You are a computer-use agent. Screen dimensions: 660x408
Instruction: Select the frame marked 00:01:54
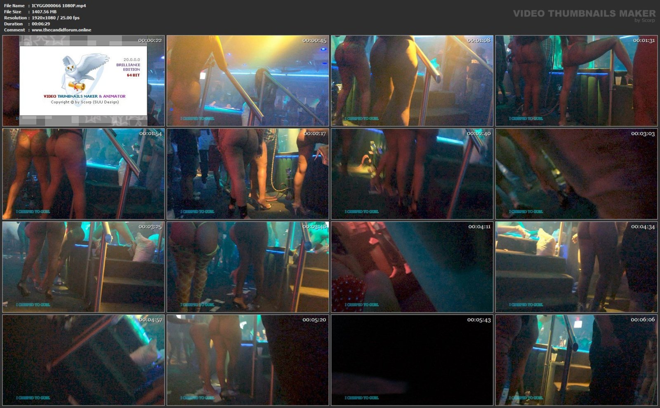tap(83, 174)
